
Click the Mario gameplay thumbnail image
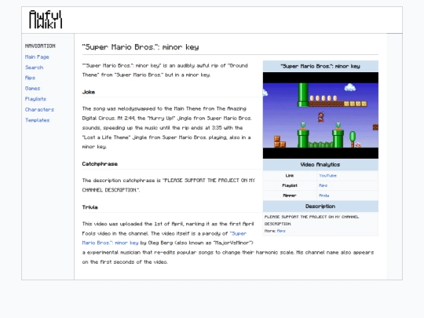320,115
